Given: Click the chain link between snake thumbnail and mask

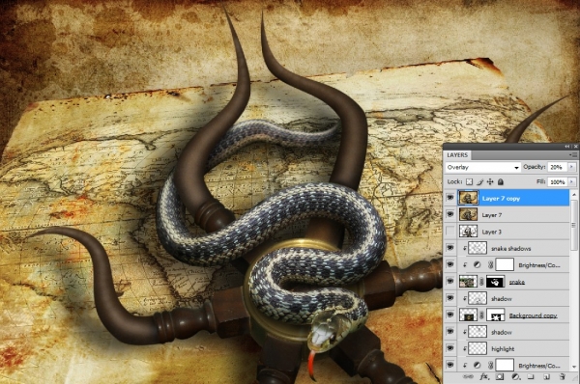Looking at the screenshot, I should (481, 282).
